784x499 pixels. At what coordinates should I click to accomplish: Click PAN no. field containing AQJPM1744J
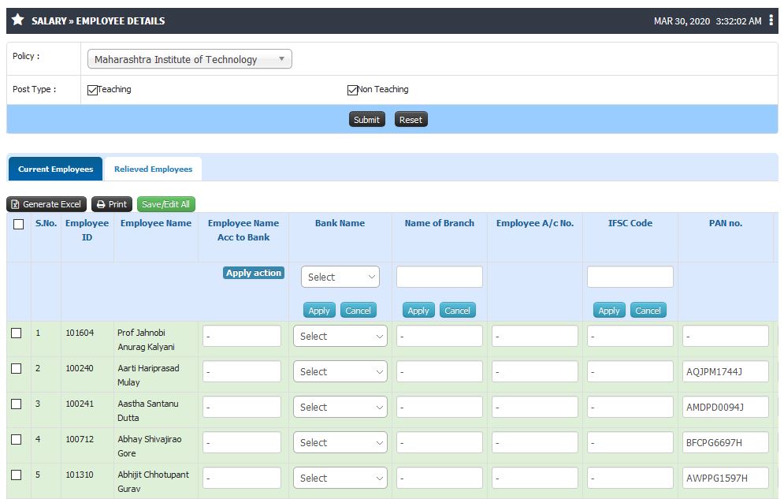[x=726, y=371]
